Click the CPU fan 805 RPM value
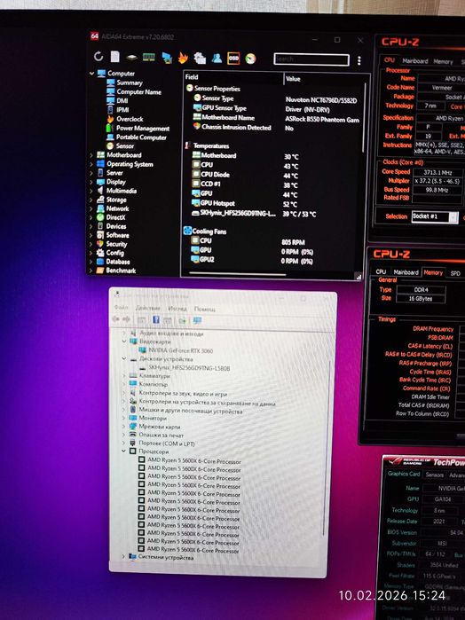 293,242
